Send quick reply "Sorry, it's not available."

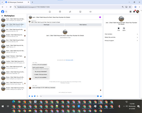click(x=41, y=77)
